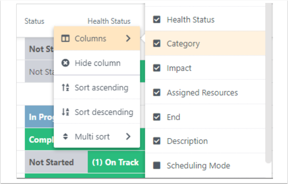Image resolution: width=288 pixels, height=184 pixels.
Task: Toggle the Impact column checkbox
Action: [x=157, y=68]
